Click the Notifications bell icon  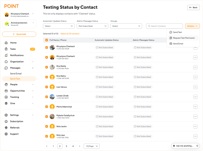(x=6, y=55)
